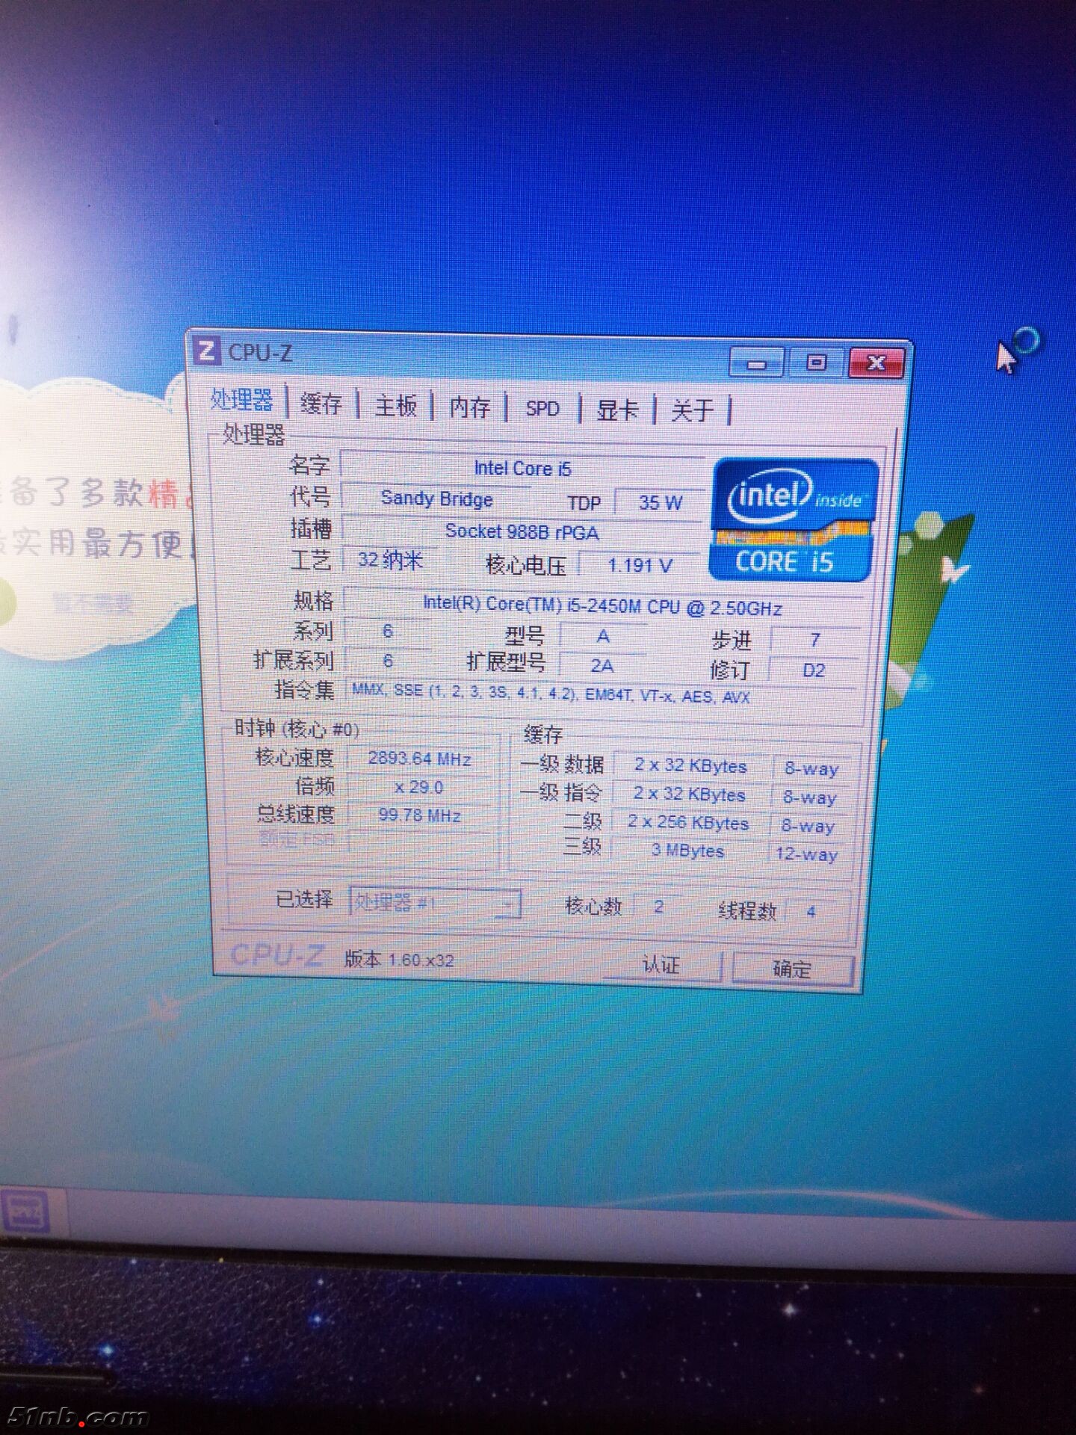
Task: Open the 关于 tab
Action: (692, 410)
